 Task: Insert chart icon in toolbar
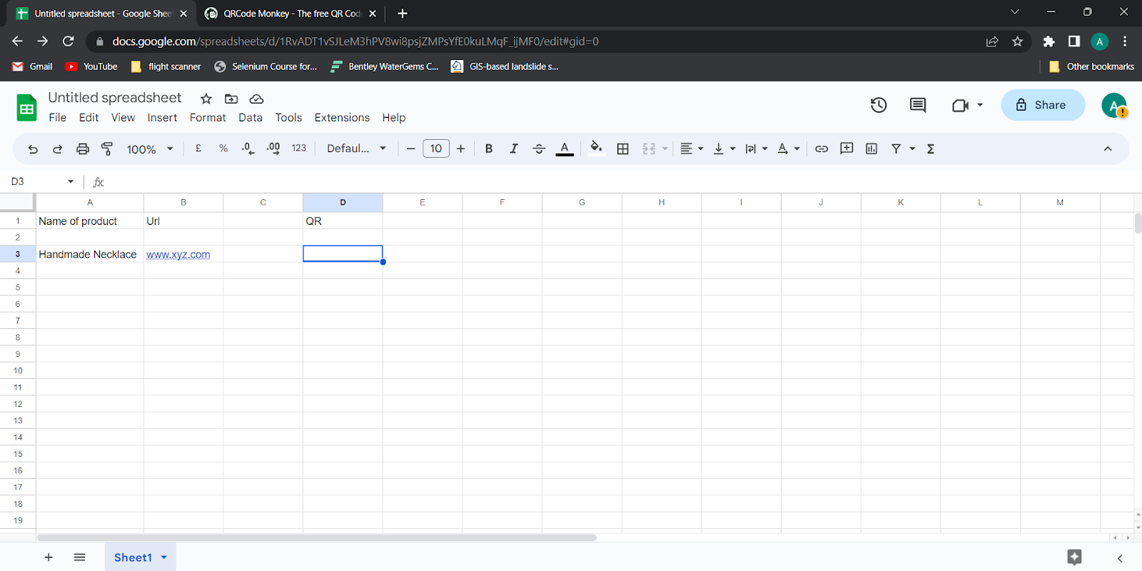871,148
